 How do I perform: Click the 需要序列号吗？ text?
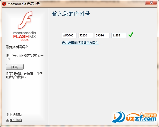coord(17,47)
